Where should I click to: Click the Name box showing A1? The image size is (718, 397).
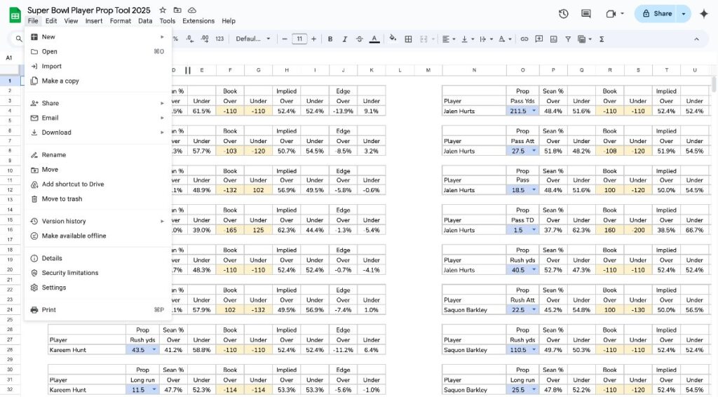point(9,58)
